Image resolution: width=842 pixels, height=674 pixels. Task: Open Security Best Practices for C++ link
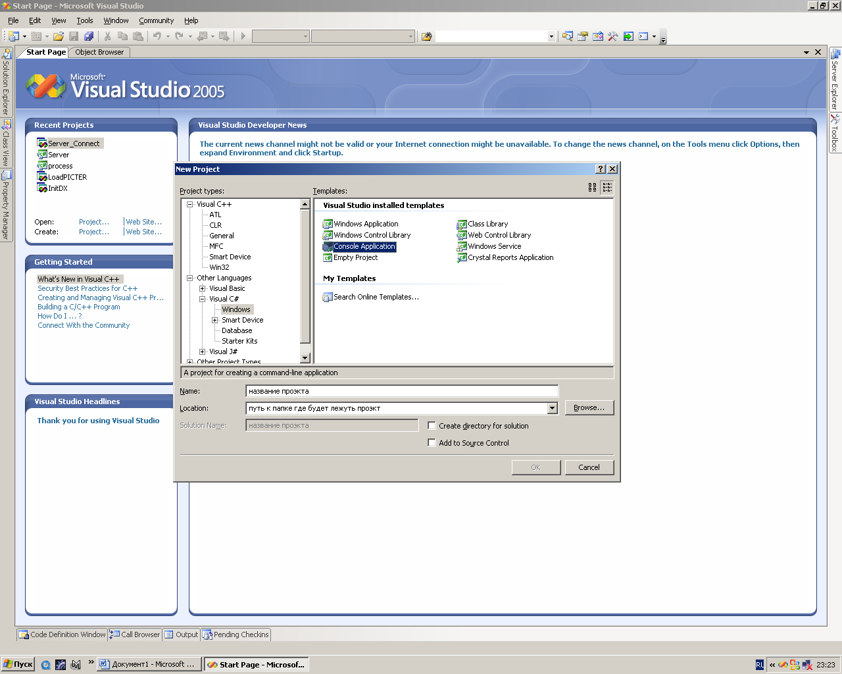tap(87, 288)
